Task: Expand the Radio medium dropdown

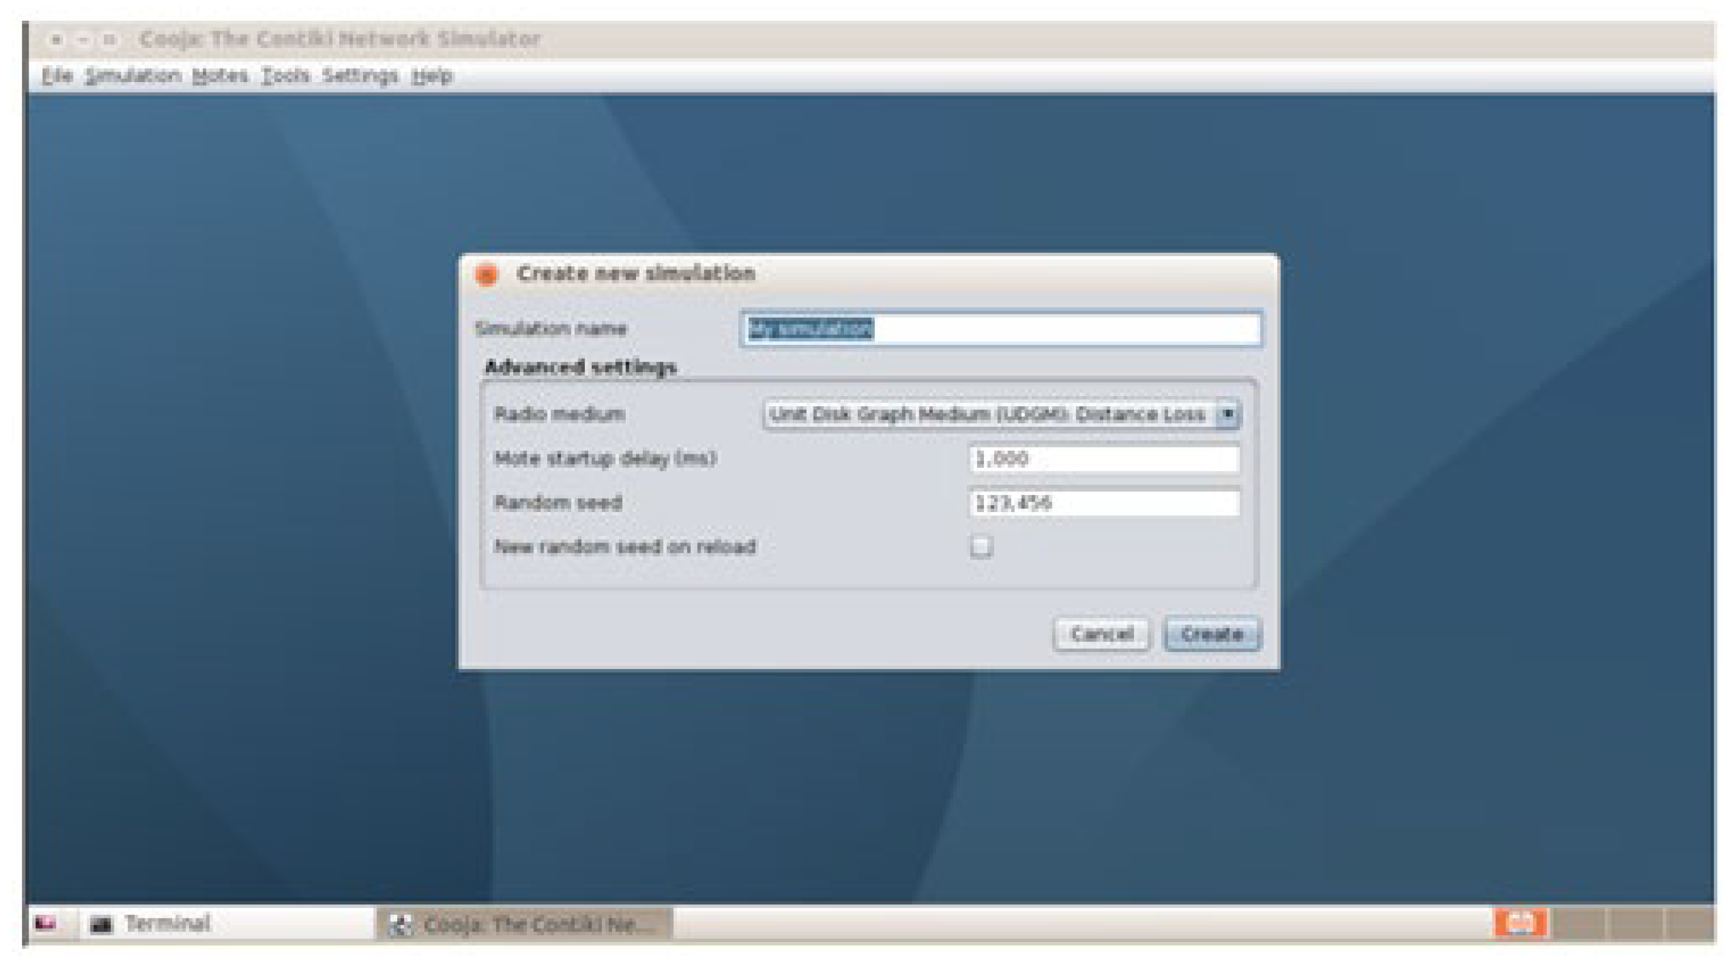Action: pos(1001,414)
